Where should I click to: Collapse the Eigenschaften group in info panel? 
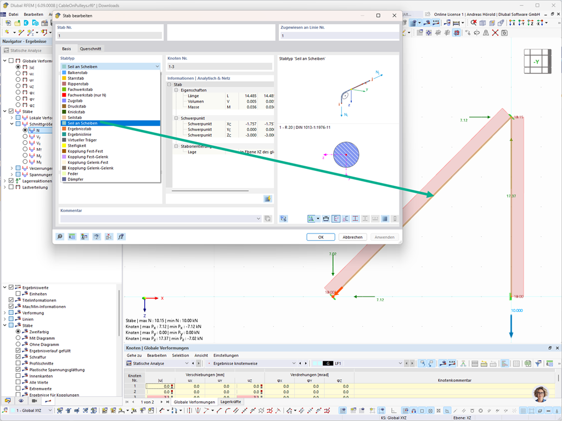point(176,90)
